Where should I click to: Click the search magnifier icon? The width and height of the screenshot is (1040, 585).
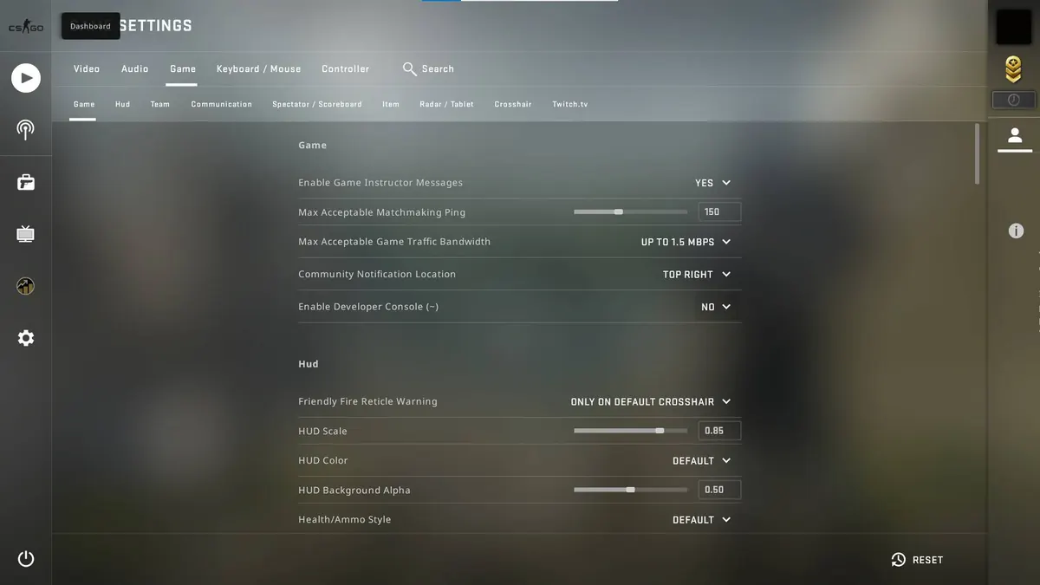(410, 68)
